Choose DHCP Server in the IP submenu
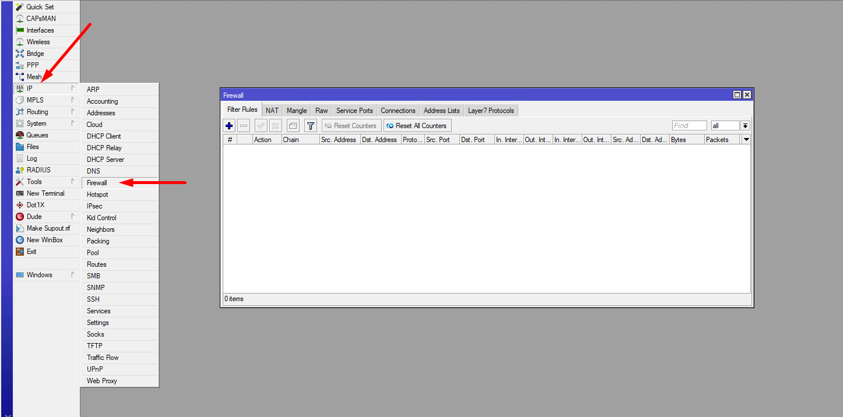 [x=120, y=160]
